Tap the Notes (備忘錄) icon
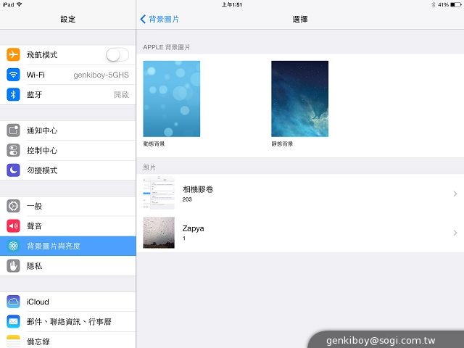Viewport: 464px width, 348px height. point(13,341)
